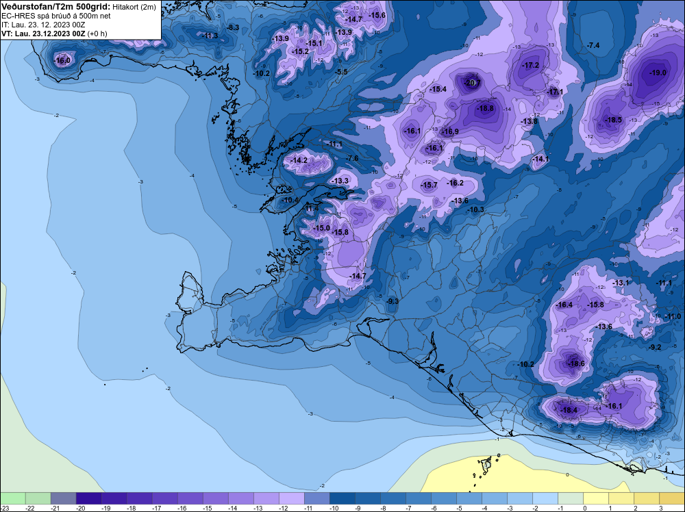Click the -10.4 temperature label
Image resolution: width=685 pixels, height=512 pixels.
pos(290,200)
